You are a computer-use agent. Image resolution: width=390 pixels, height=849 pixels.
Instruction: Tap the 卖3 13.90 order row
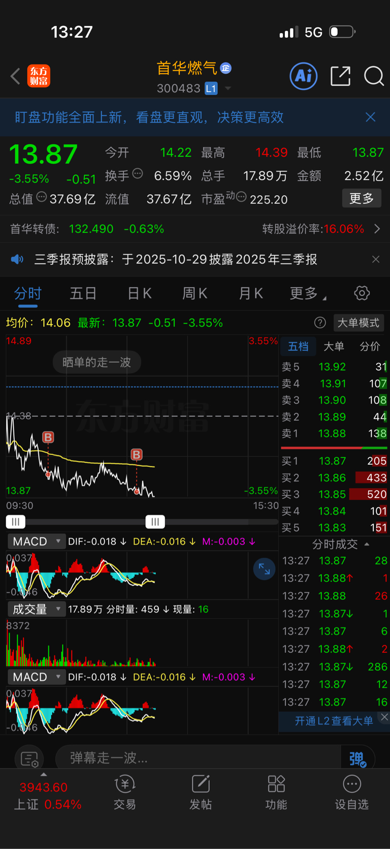click(x=334, y=400)
